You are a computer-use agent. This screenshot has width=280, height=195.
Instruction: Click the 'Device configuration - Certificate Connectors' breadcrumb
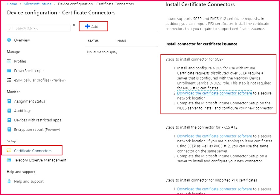coord(96,4)
